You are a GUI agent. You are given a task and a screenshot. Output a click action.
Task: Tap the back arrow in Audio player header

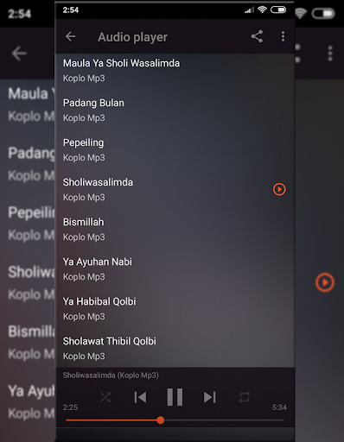[x=70, y=36]
